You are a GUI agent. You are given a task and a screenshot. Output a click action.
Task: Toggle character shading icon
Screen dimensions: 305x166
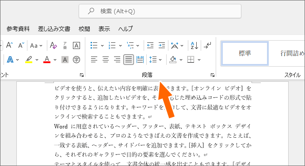(x=65, y=60)
